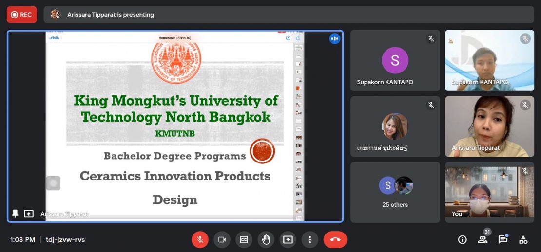
Task: Raise hand using the hand icon
Action: (x=266, y=240)
